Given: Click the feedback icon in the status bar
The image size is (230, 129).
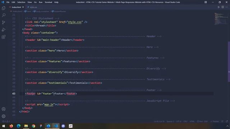Looking at the screenshot, I should click(222, 121).
